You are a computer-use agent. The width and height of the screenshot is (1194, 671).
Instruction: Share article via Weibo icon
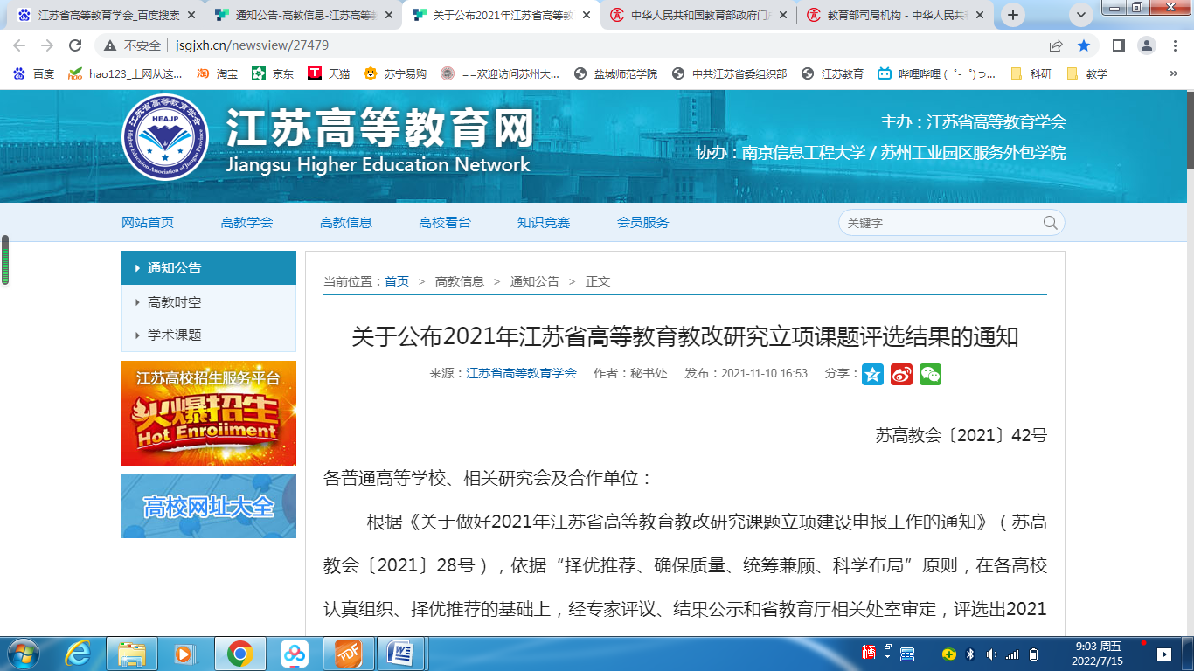[x=901, y=374]
